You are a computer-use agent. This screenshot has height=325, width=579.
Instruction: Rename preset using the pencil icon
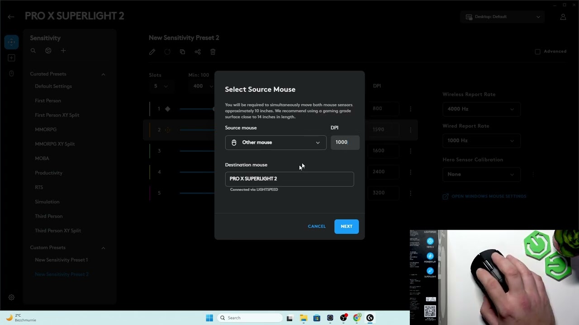152,52
